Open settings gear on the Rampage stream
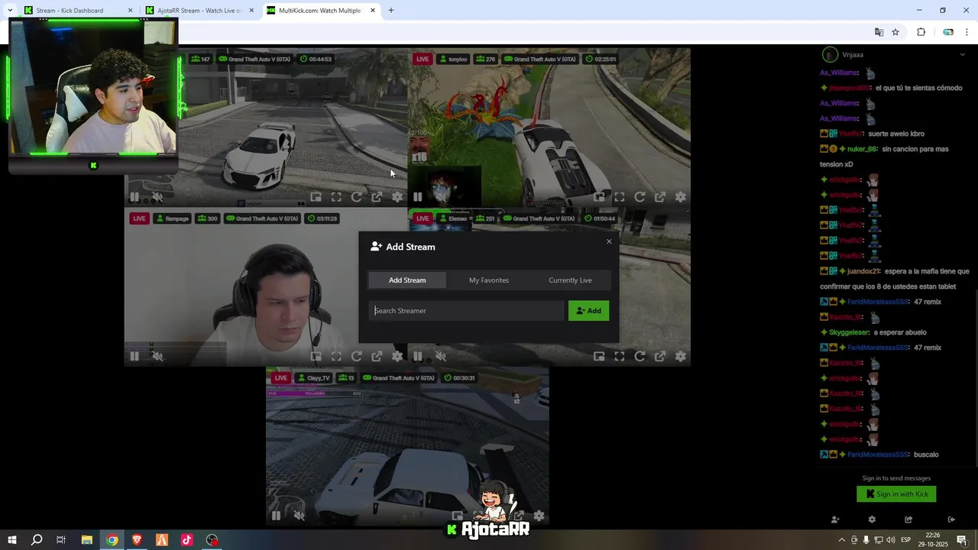Screen dimensions: 978x550 (397, 356)
